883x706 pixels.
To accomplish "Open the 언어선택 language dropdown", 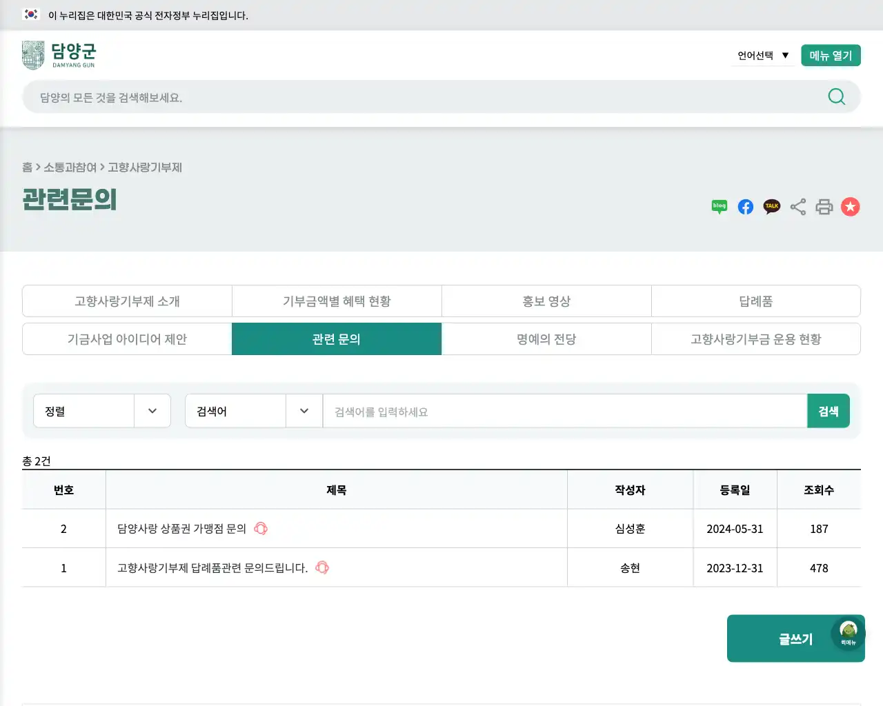I will click(762, 54).
